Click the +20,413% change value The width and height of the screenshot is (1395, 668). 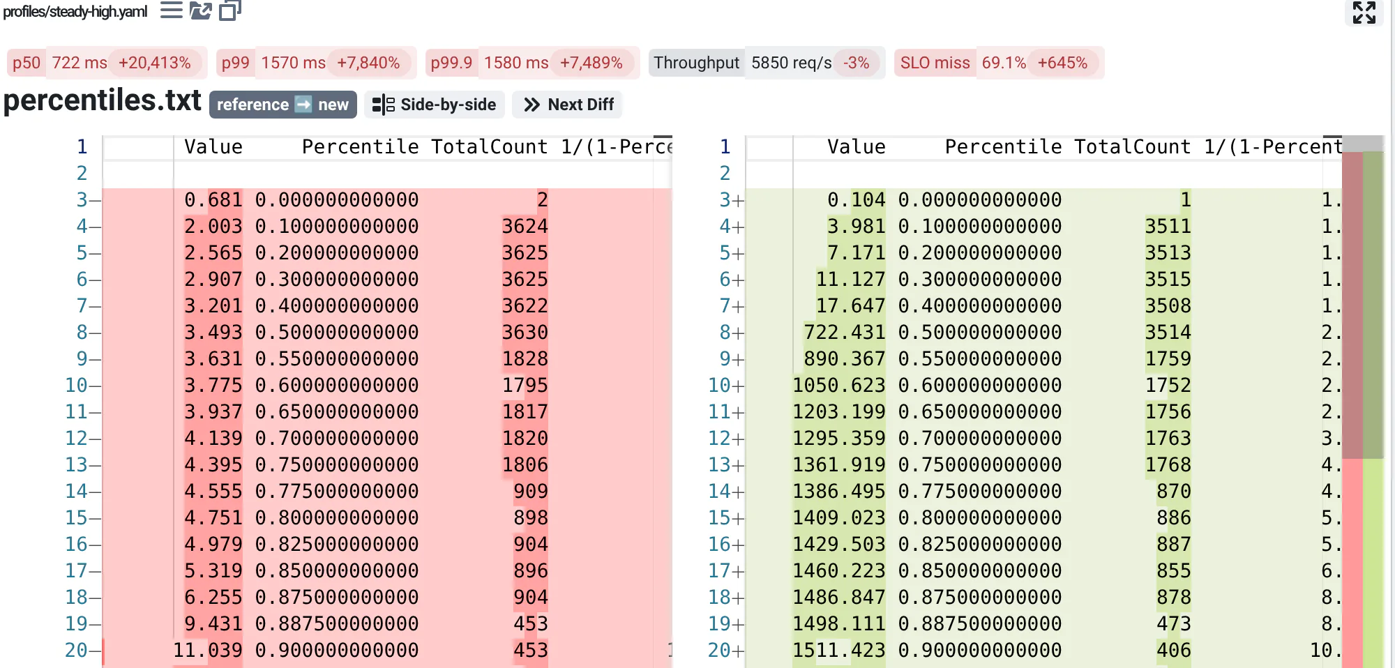click(155, 63)
